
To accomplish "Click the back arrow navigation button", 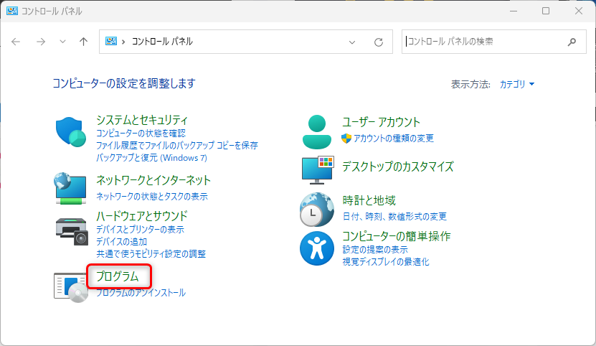I will pyautogui.click(x=16, y=42).
